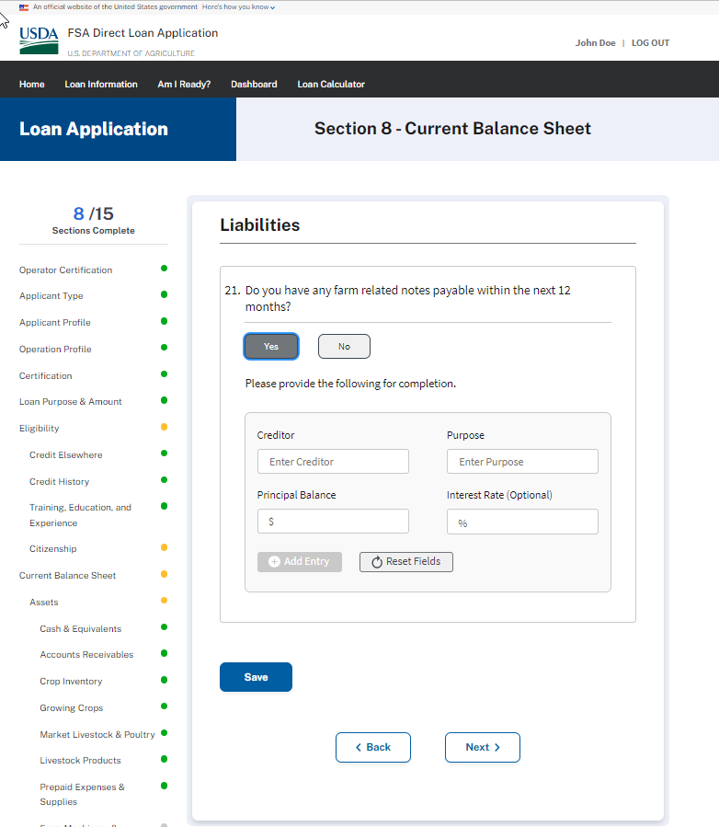Click the circular reset arrow icon

click(377, 561)
